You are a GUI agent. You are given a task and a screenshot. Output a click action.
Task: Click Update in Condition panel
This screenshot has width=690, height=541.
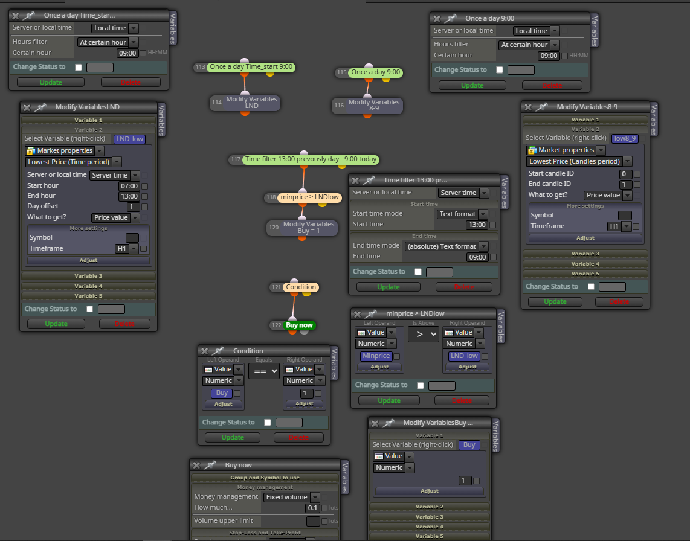(233, 437)
